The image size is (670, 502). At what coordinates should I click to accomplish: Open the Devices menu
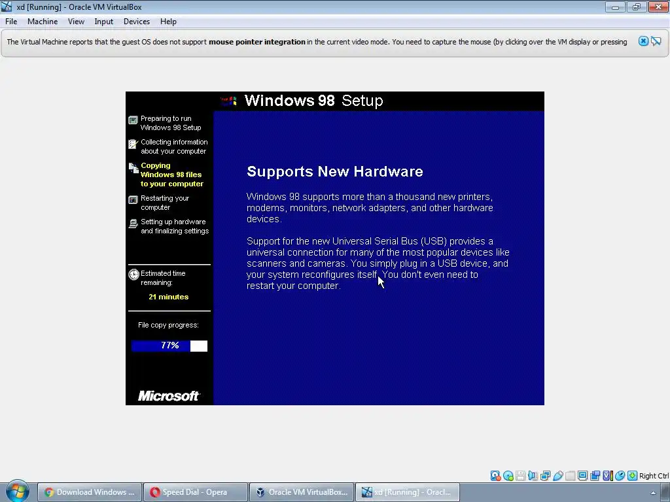pyautogui.click(x=137, y=22)
